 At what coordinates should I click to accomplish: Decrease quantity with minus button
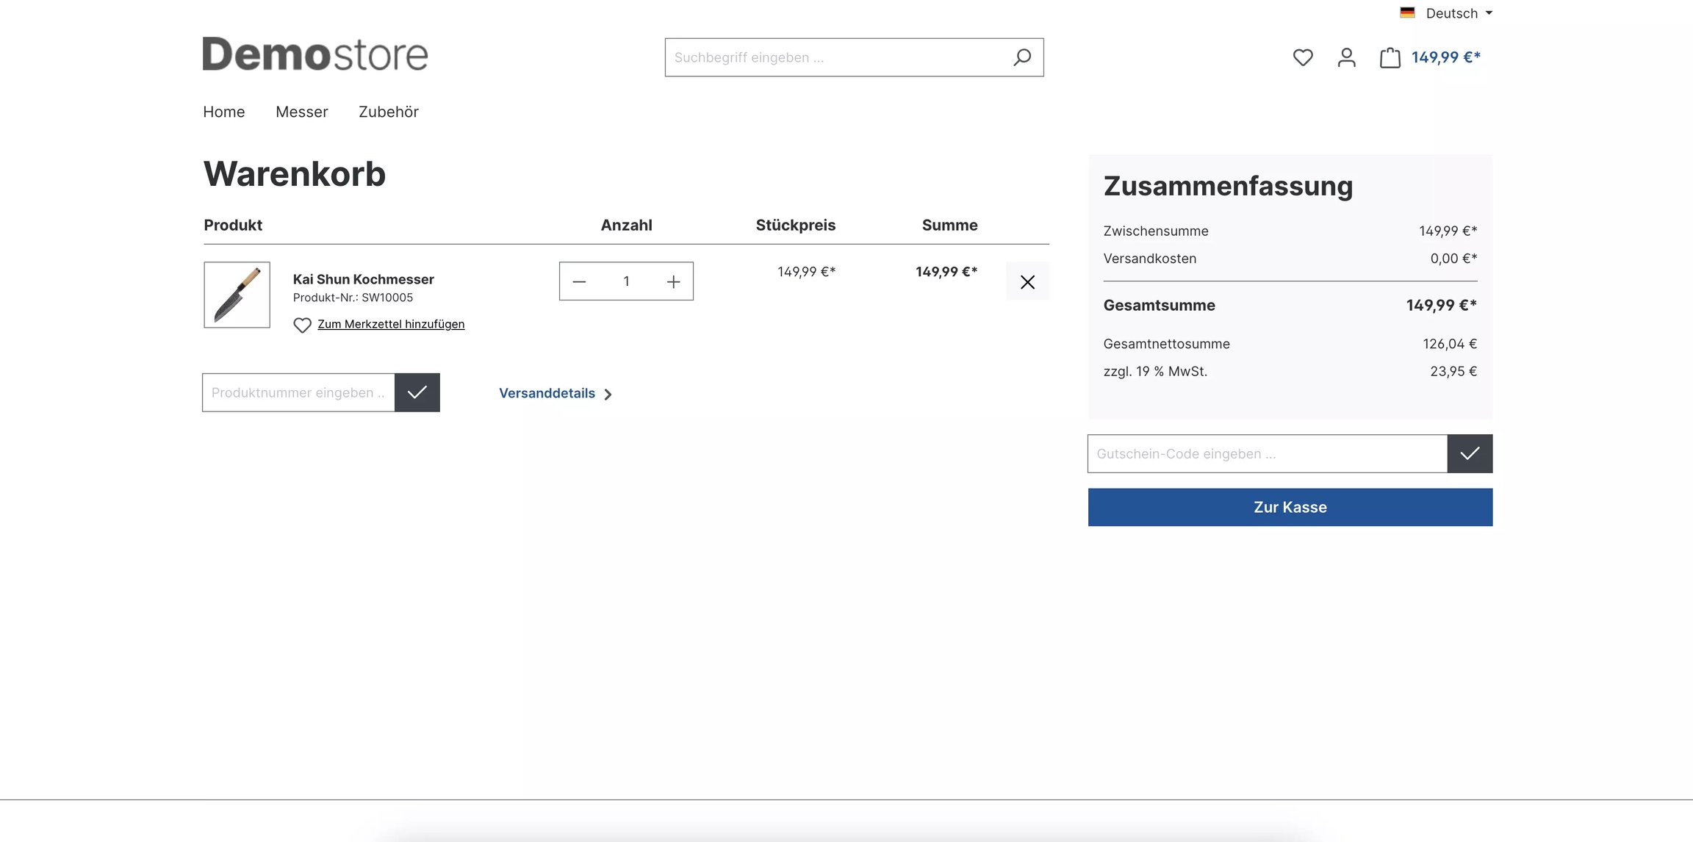click(579, 281)
